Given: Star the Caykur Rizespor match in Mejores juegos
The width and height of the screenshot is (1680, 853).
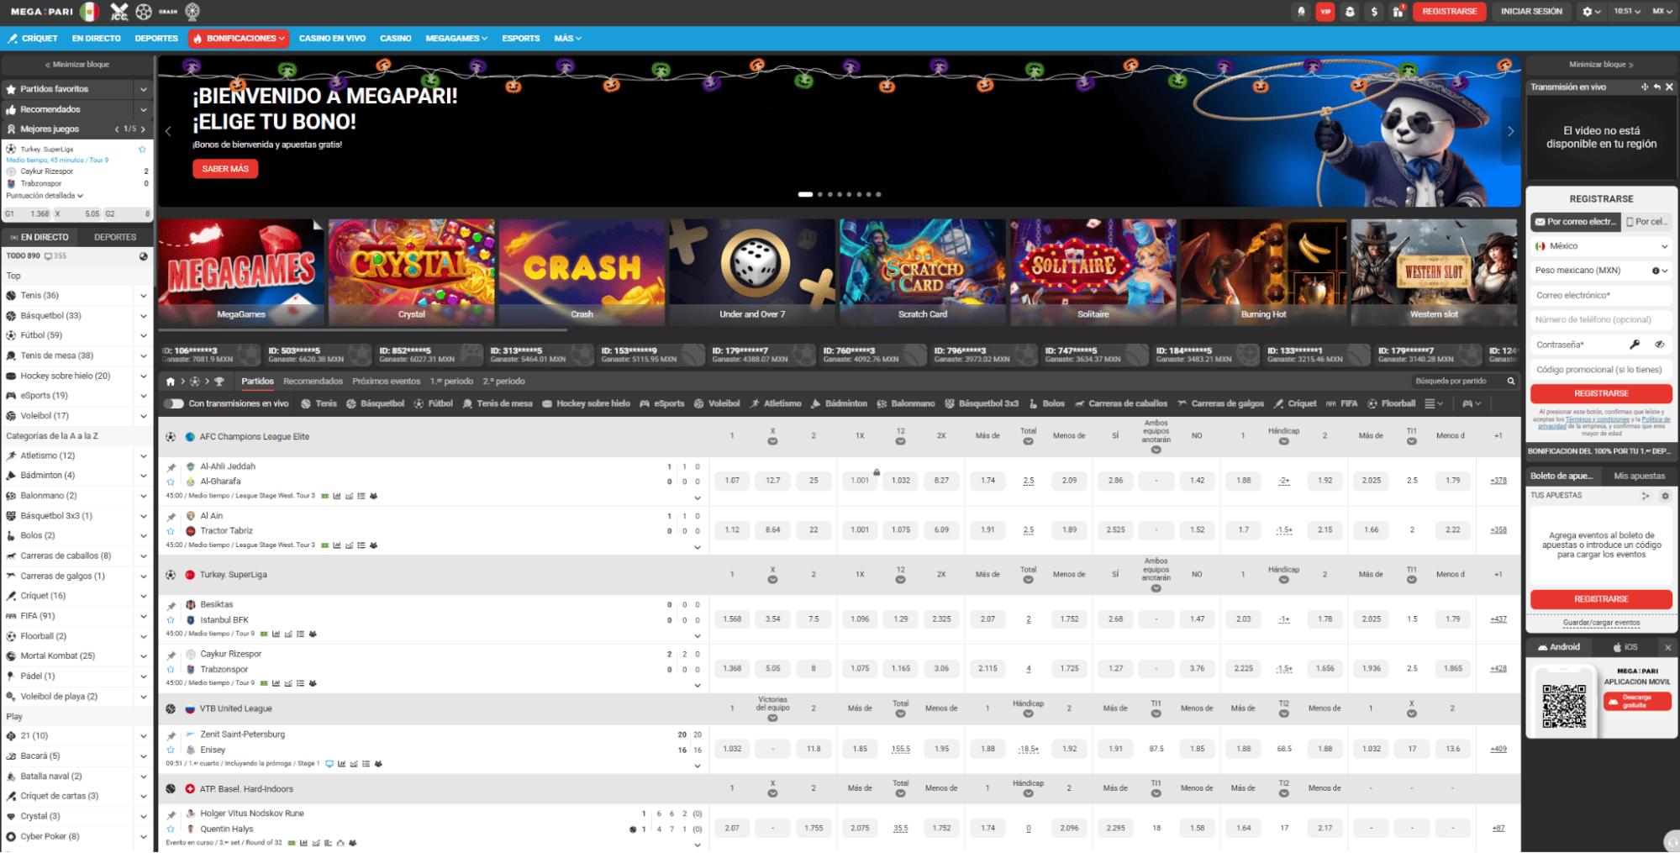Looking at the screenshot, I should click(142, 150).
